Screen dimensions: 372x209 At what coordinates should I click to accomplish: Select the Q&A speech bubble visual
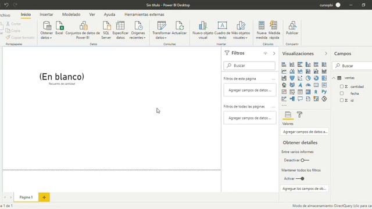tap(300, 99)
